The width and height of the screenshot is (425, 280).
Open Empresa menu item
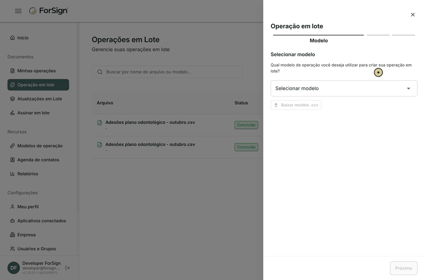(38, 235)
